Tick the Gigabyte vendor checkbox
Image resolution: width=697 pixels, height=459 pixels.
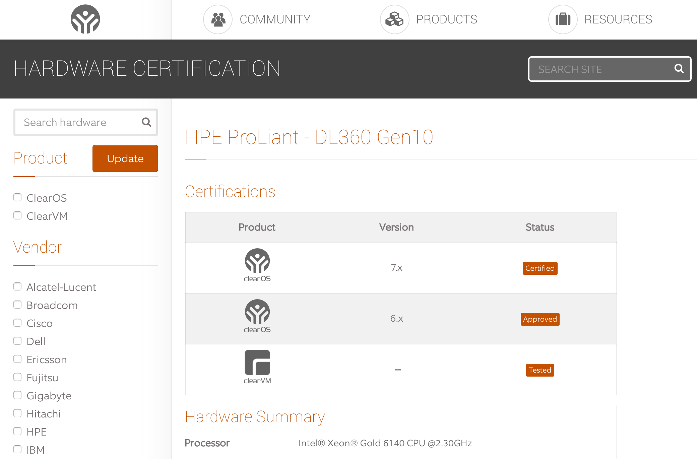pos(17,395)
